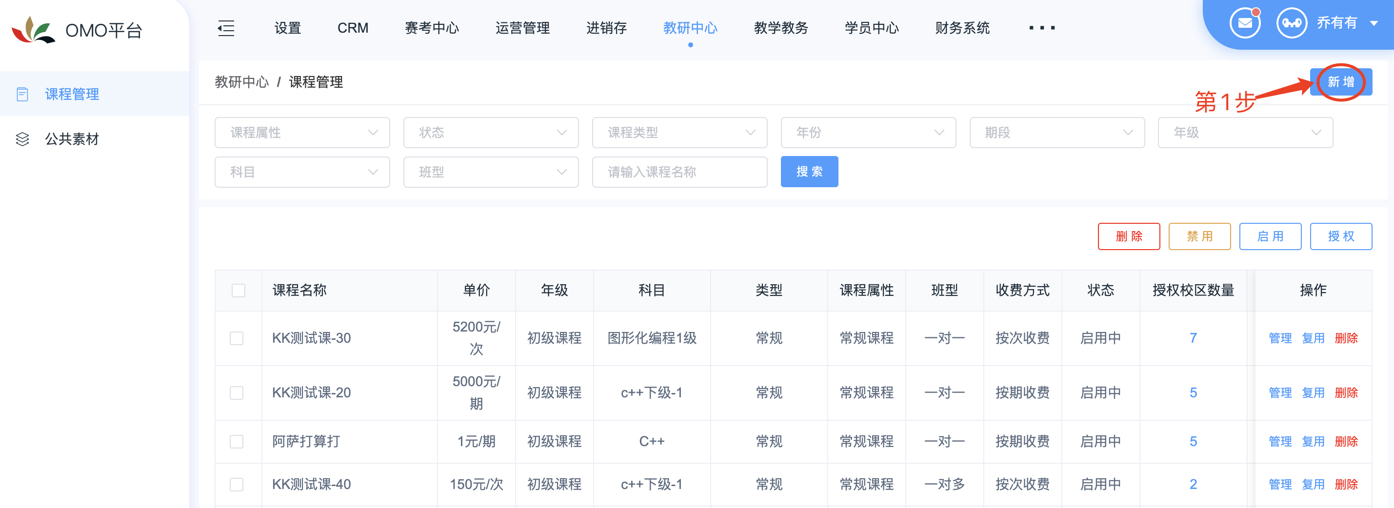Open the mail messages icon
1394x508 pixels.
click(x=1245, y=23)
